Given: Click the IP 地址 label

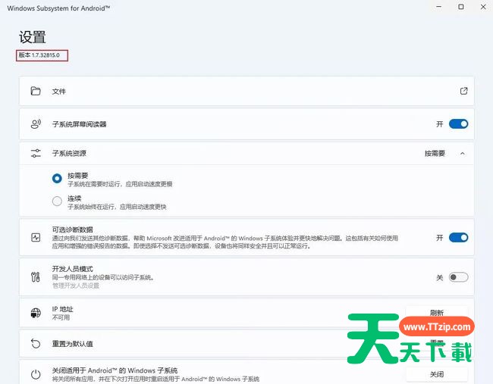Looking at the screenshot, I should click(x=62, y=309).
